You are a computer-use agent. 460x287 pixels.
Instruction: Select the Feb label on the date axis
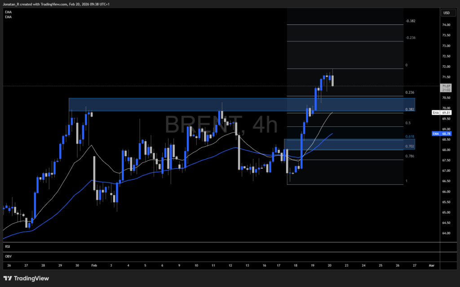point(94,265)
